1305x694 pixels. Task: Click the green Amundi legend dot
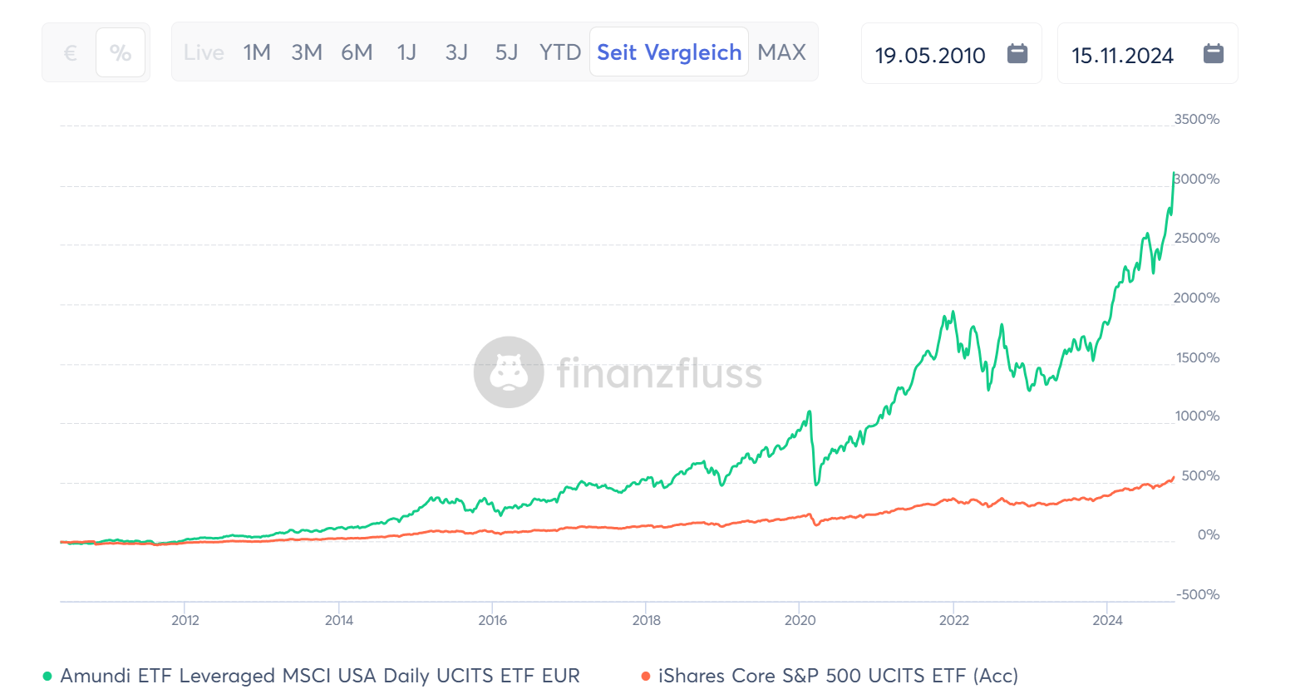(x=47, y=677)
